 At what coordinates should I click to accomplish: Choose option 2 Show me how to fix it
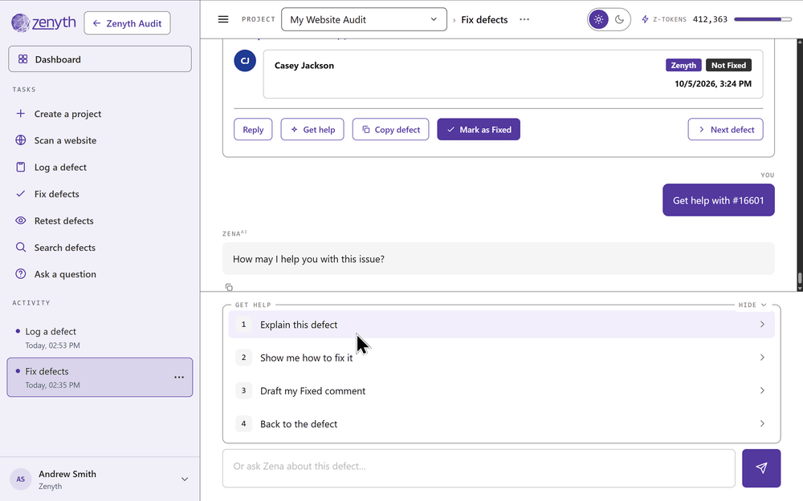501,358
